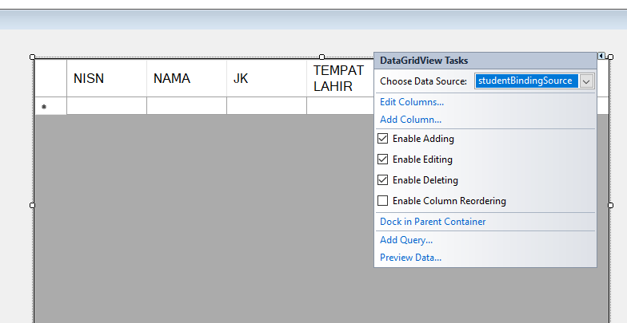Uncheck the Enable Adding checkbox

pos(383,139)
